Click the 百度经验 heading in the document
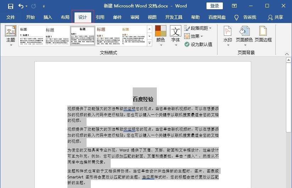The width and height of the screenshot is (292, 188). coord(143,99)
